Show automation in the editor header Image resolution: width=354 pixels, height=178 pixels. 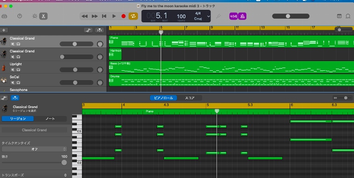(4, 98)
